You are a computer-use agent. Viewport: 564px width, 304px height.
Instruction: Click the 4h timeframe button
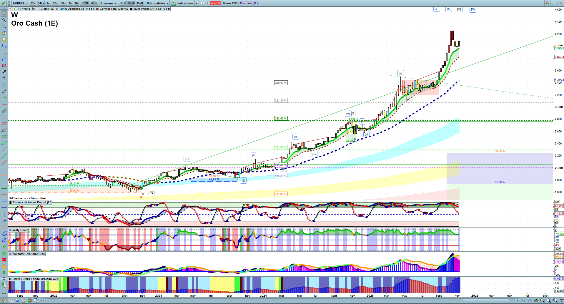(x=76, y=3)
